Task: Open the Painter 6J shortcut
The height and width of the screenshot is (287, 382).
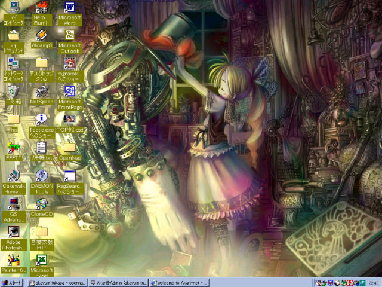Action: click(x=13, y=261)
